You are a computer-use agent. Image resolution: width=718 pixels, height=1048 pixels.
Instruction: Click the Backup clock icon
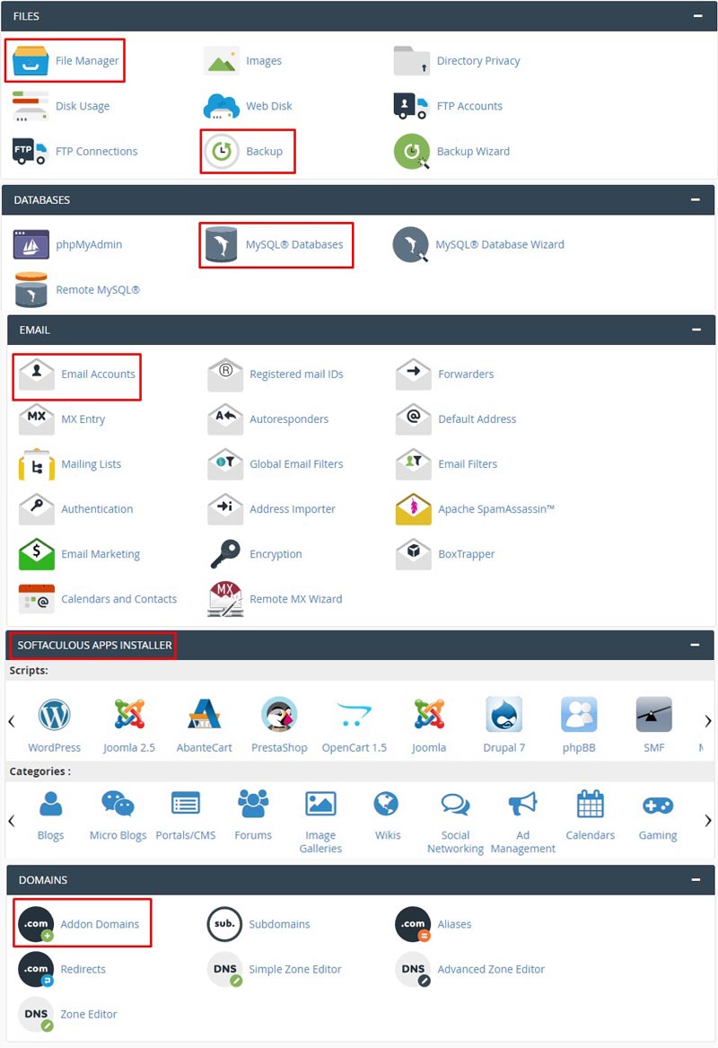(221, 151)
